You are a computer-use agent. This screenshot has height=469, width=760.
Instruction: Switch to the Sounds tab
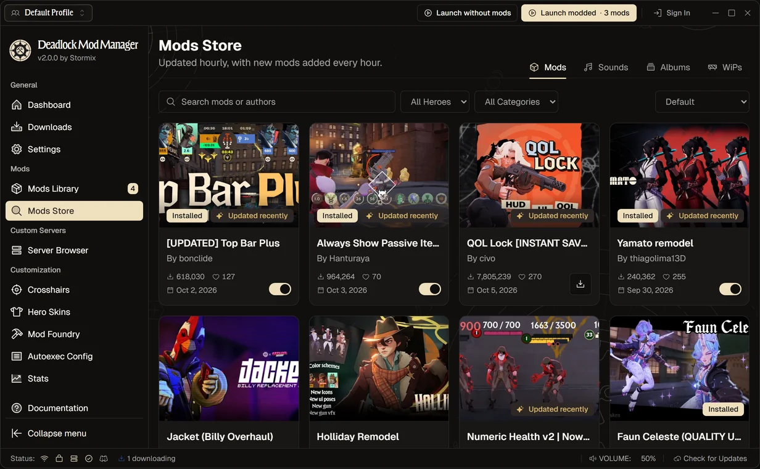(x=606, y=67)
